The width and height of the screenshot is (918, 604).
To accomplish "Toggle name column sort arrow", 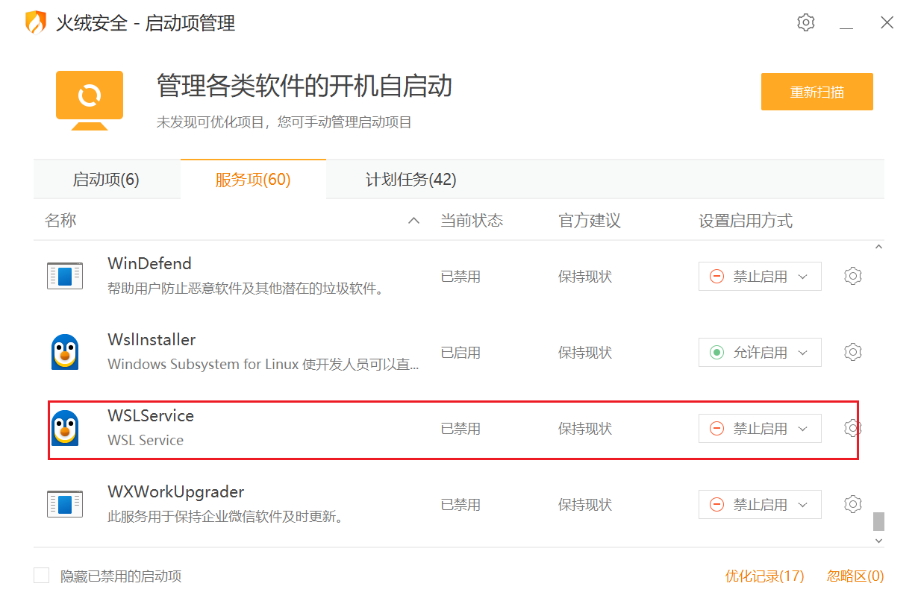I will 413,221.
